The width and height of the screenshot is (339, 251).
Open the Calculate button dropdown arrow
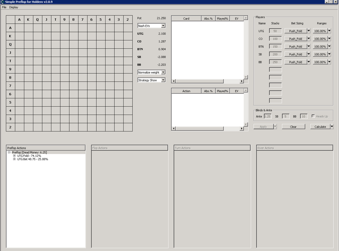(x=332, y=127)
